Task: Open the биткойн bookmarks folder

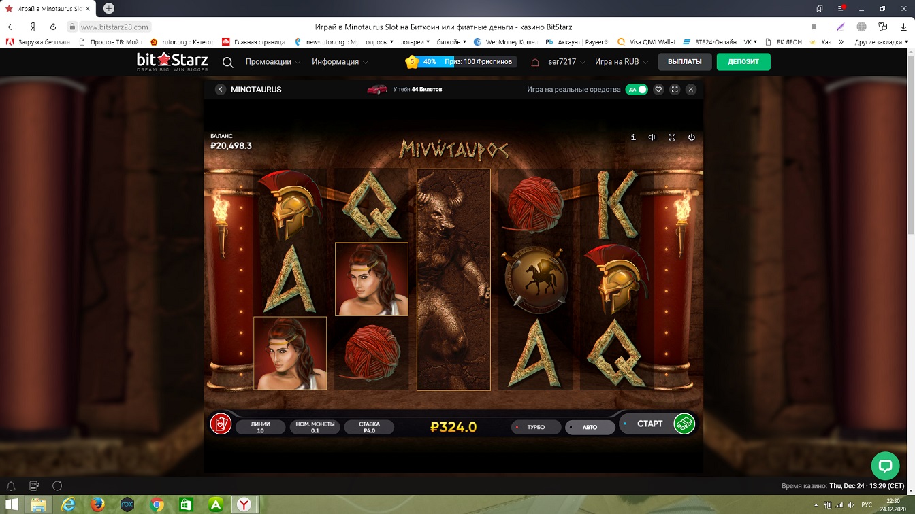Action: [451, 42]
